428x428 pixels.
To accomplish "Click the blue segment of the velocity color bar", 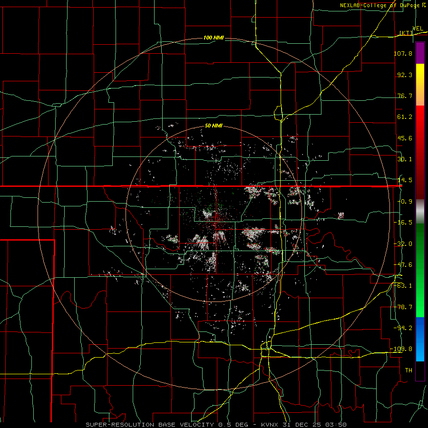I will (x=420, y=339).
